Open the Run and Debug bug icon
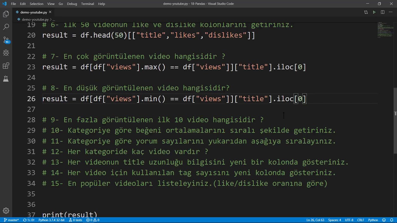 coord(6,53)
